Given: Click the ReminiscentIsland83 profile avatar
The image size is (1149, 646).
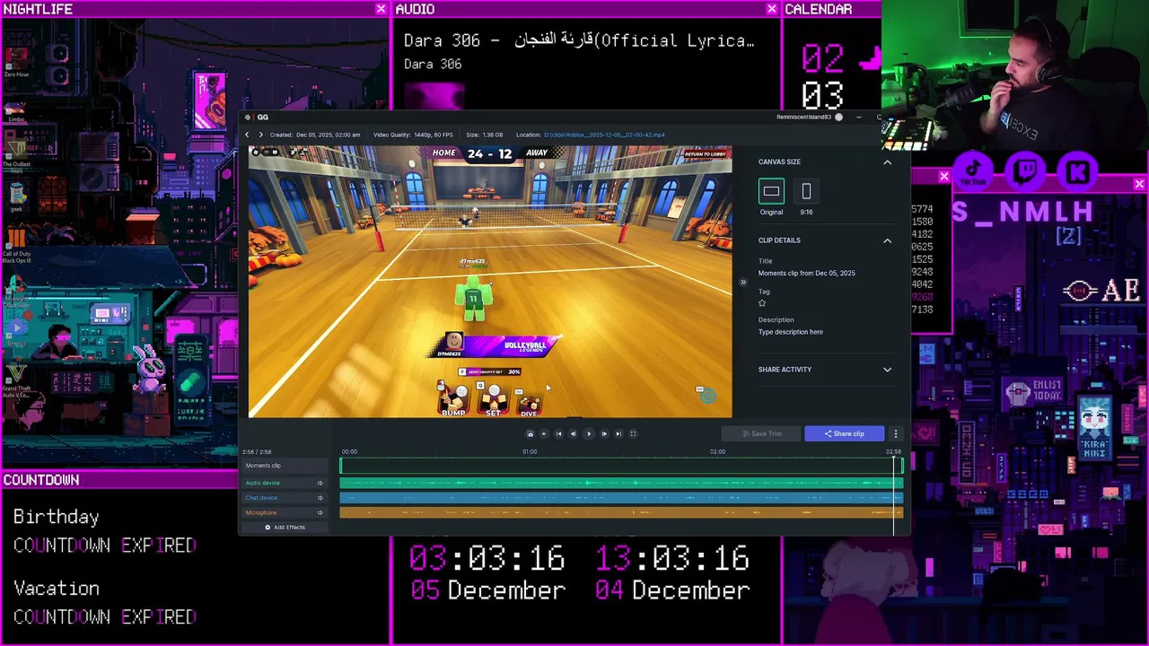Looking at the screenshot, I should tap(838, 117).
